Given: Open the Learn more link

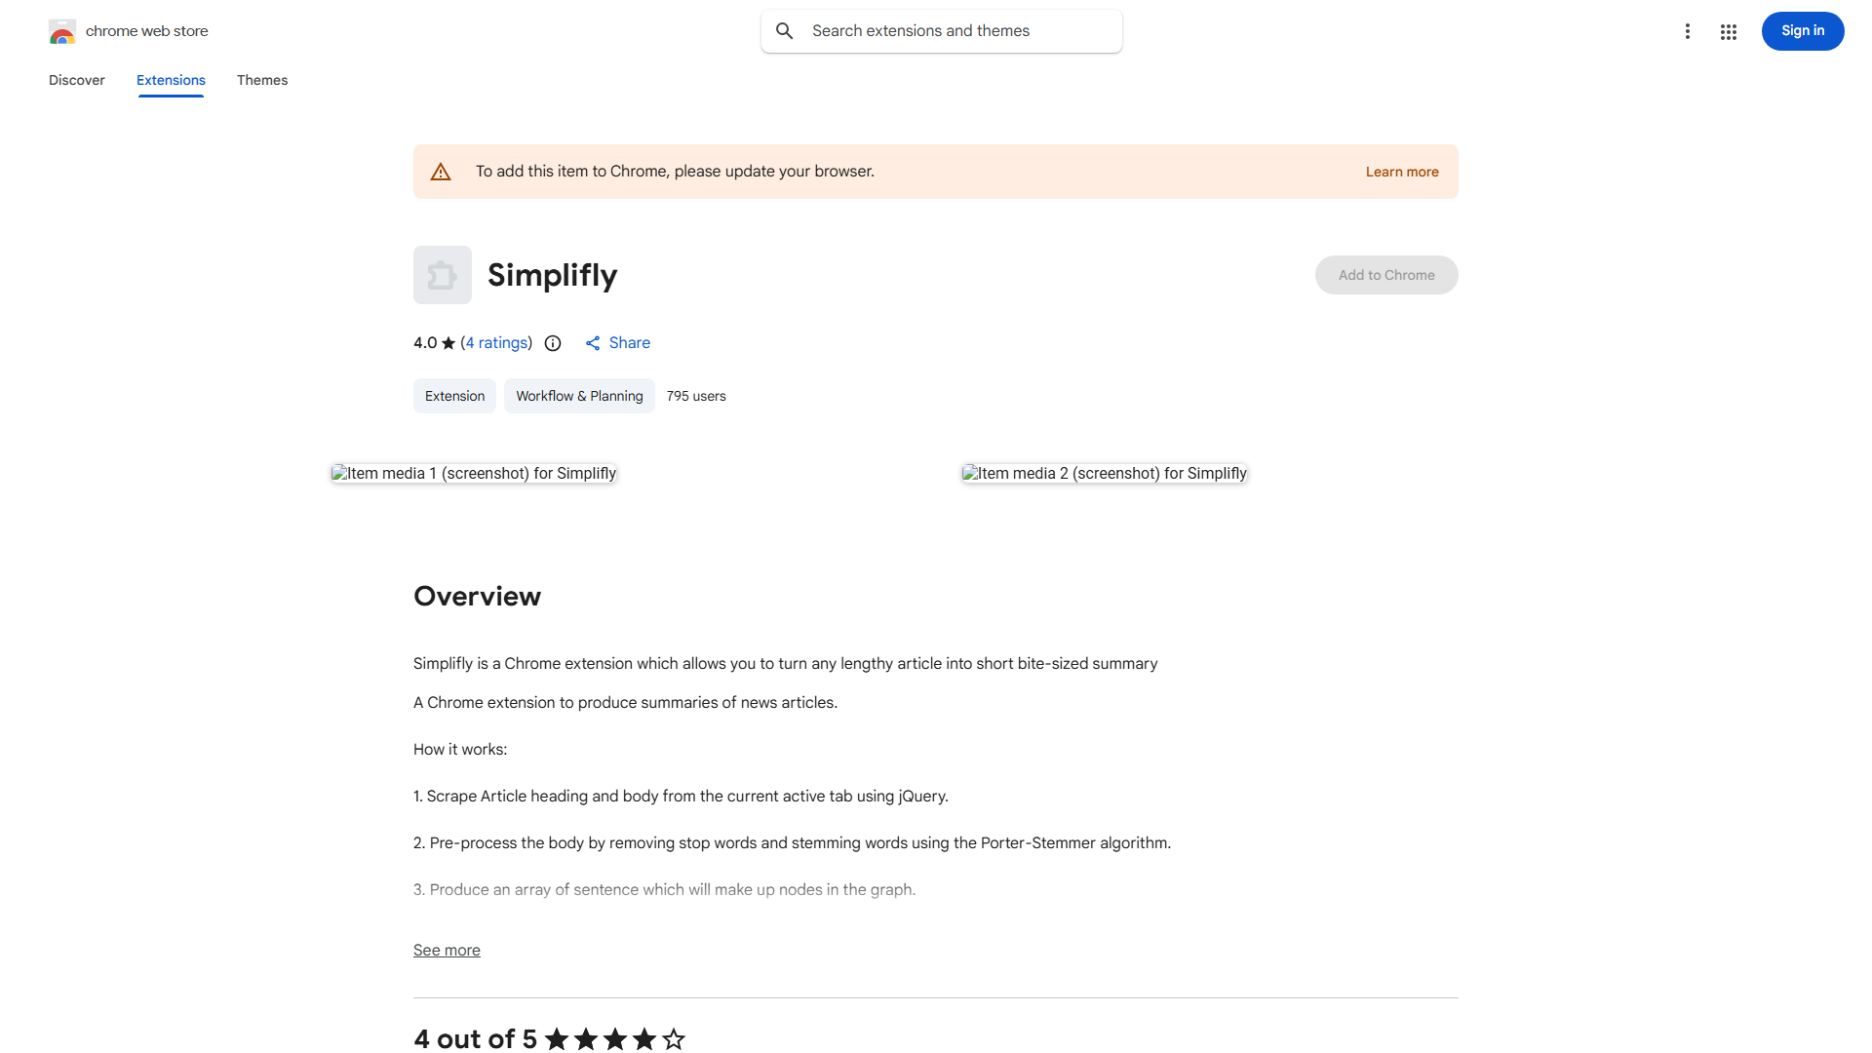Looking at the screenshot, I should (x=1401, y=172).
